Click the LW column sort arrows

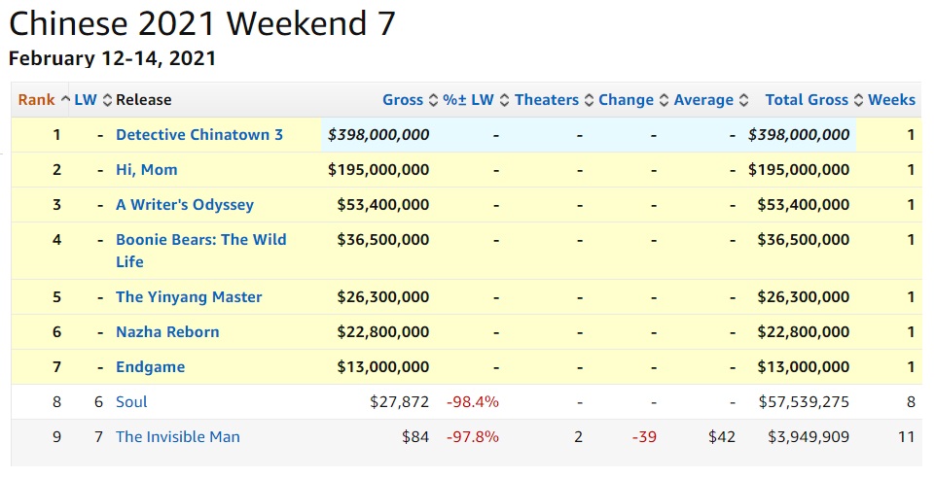click(107, 100)
